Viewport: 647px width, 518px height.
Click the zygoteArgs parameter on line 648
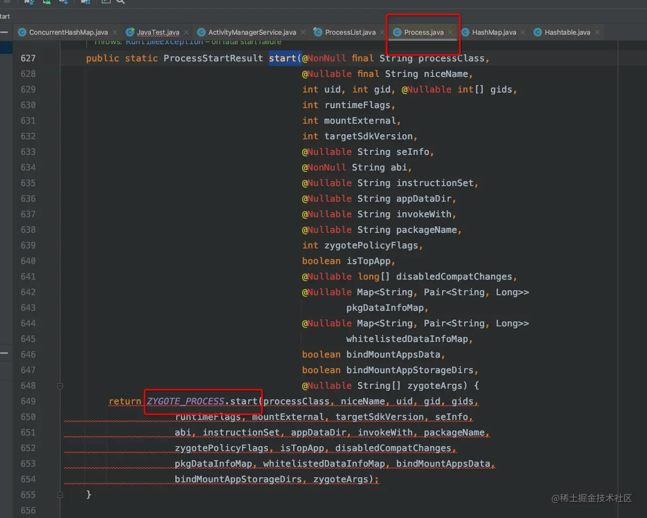coord(435,386)
